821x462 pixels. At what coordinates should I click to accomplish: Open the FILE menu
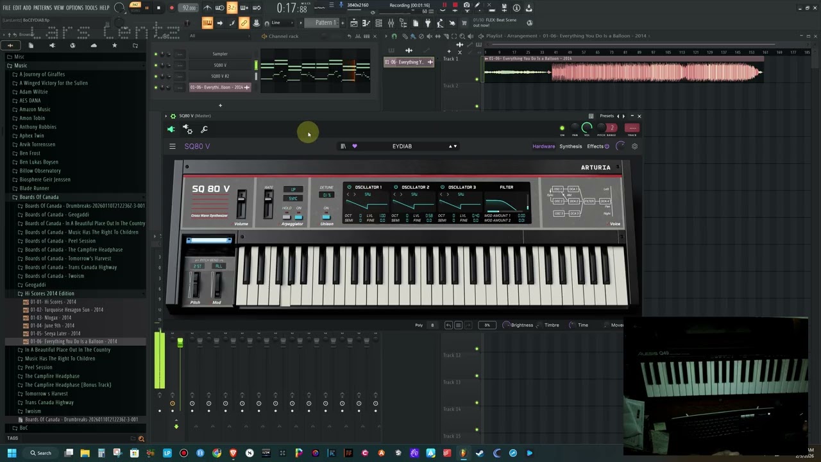click(7, 8)
